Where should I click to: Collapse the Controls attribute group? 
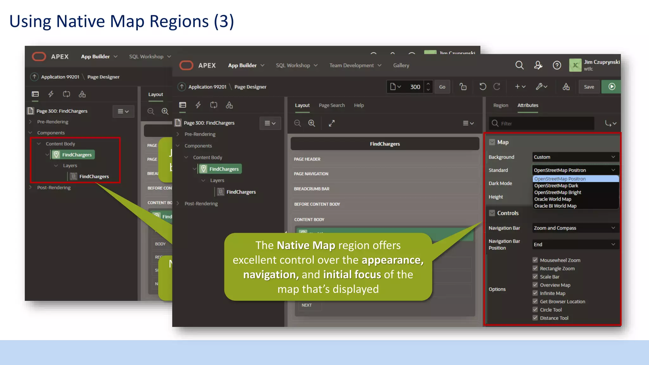[492, 213]
